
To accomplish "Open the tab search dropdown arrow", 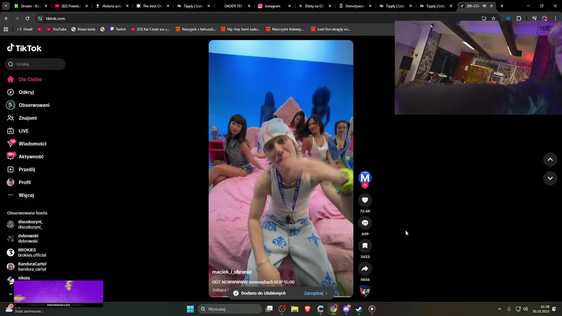I will (6, 6).
